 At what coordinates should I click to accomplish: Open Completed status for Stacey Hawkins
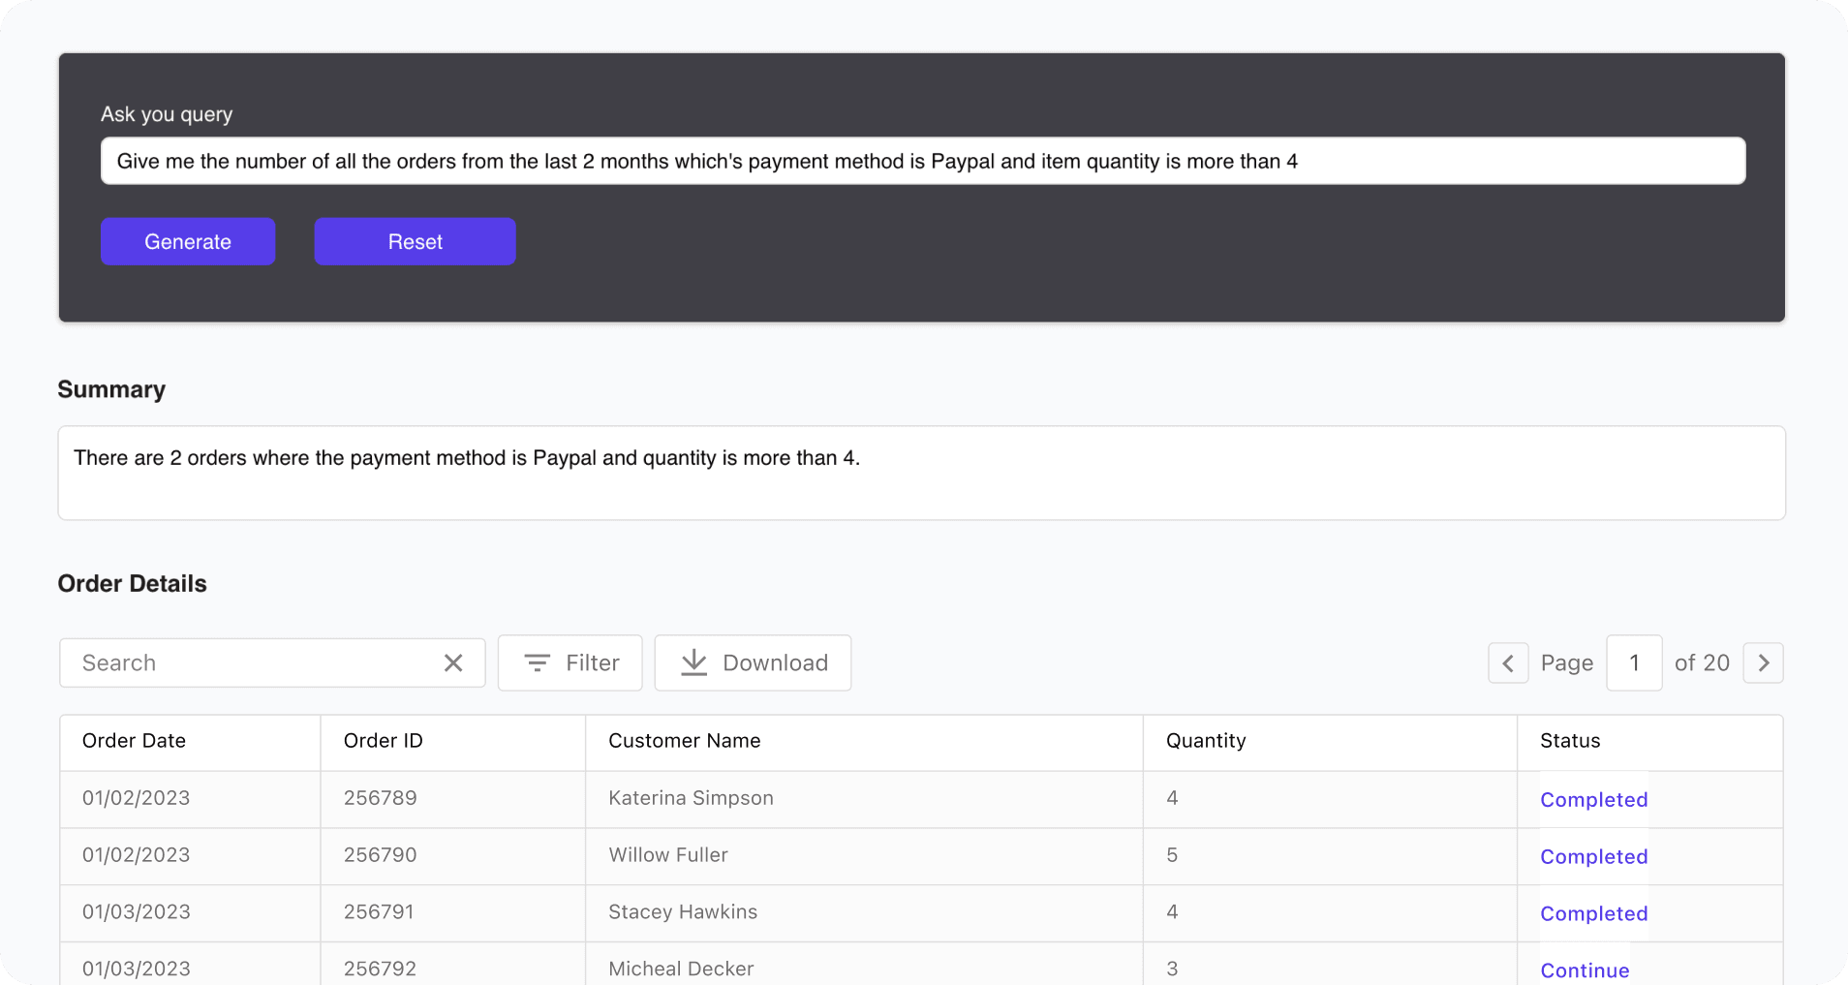click(1593, 914)
